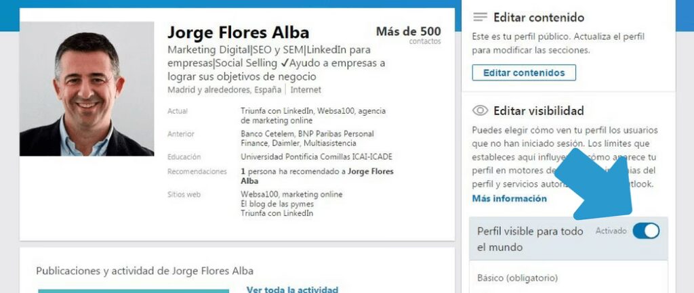Click Publicaciones y actividad section heading

pyautogui.click(x=144, y=271)
